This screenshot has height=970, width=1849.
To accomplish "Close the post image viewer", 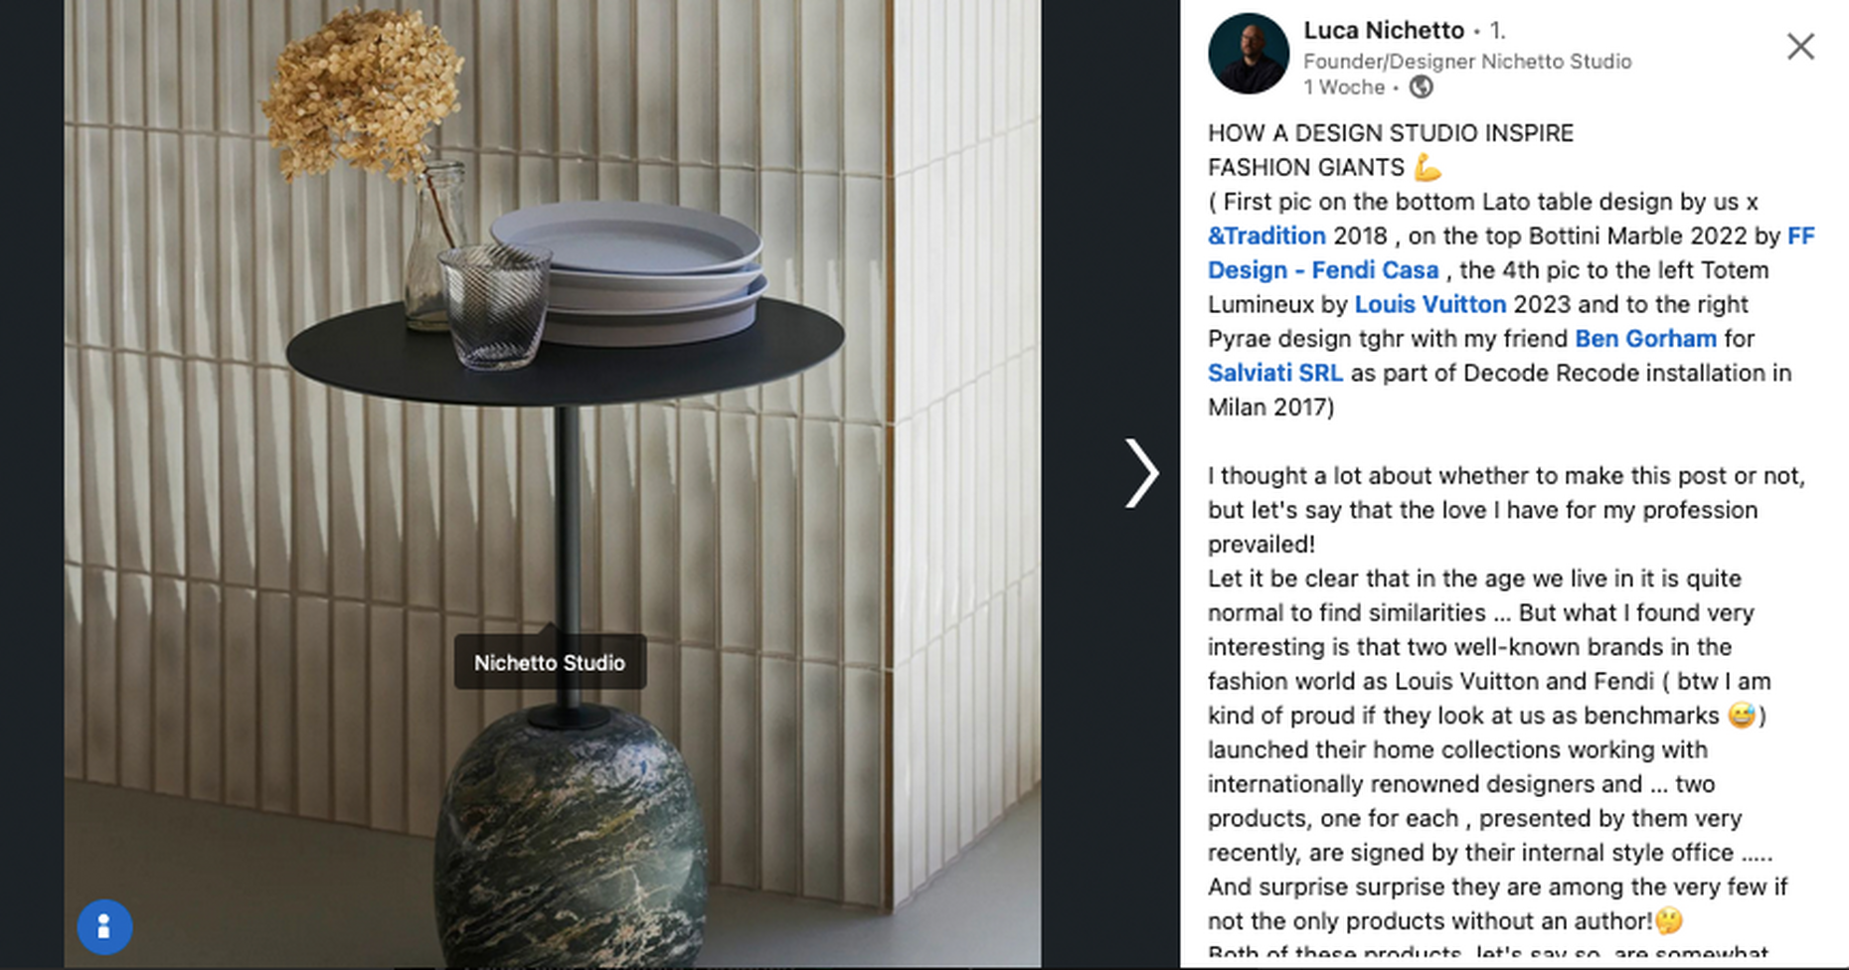I will point(1800,47).
